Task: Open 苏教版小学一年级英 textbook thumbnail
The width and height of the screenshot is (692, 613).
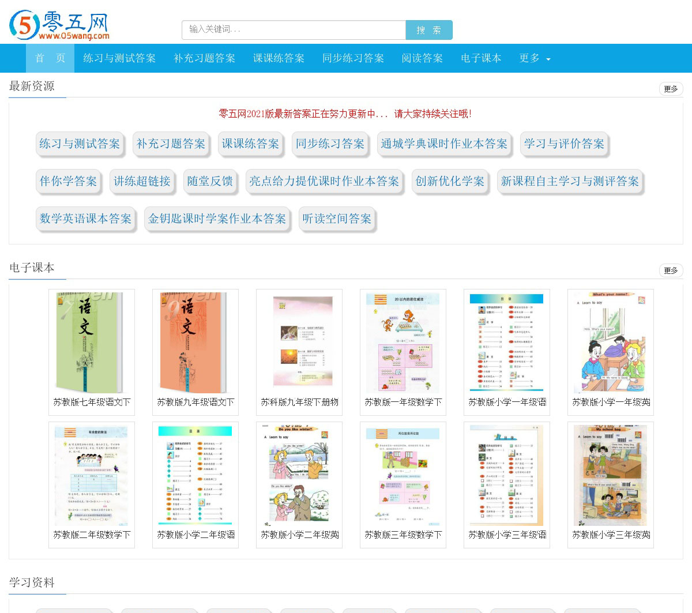Action: (611, 344)
